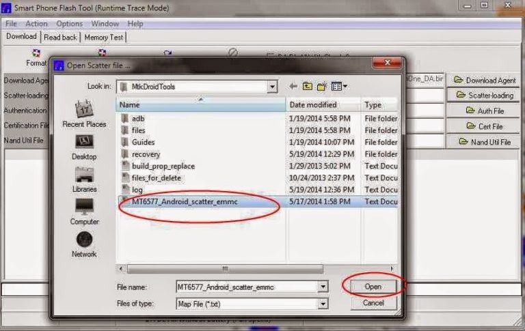Click the scrollbar right arrow in file list
Screen dimensions: 525x331
tap(392, 268)
